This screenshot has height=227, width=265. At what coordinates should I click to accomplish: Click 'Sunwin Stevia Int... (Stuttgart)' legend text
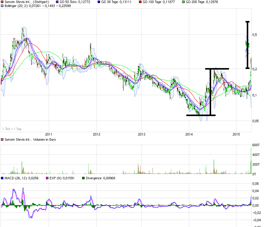[x=27, y=2]
